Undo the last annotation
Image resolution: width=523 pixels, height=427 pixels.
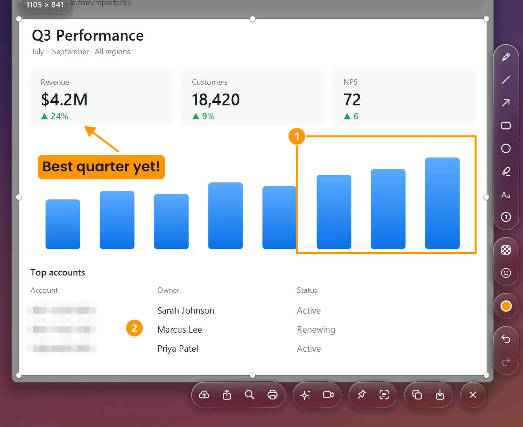(x=506, y=339)
